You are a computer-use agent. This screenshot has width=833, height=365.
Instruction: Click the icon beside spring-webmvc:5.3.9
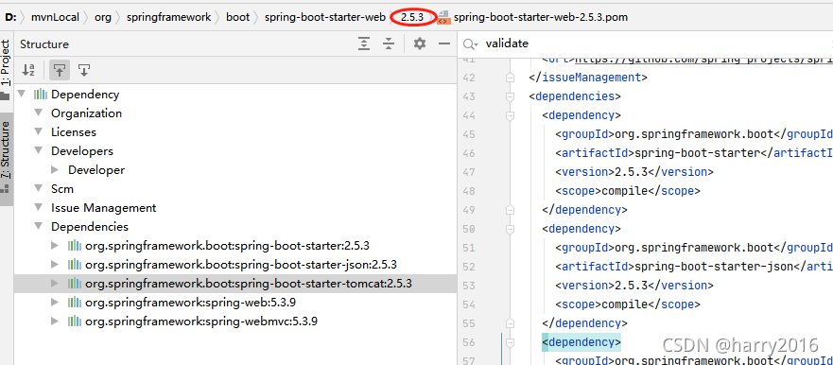75,322
